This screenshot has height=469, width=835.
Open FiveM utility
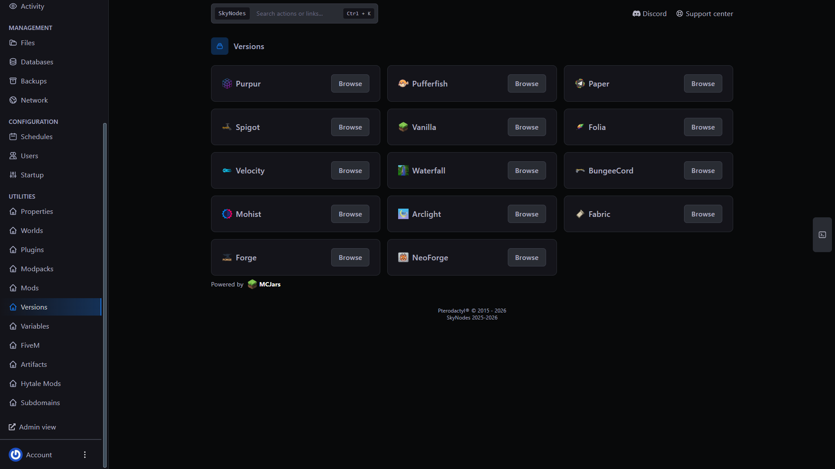pos(50,345)
